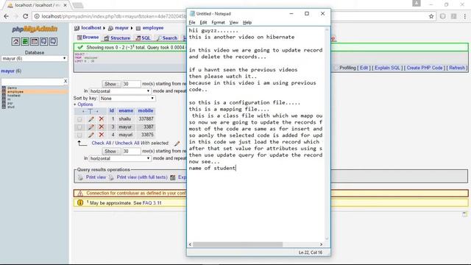The width and height of the screenshot is (471, 265).
Task: Click green logout icon in phpMyAdmin sidebar
Action: (25, 41)
